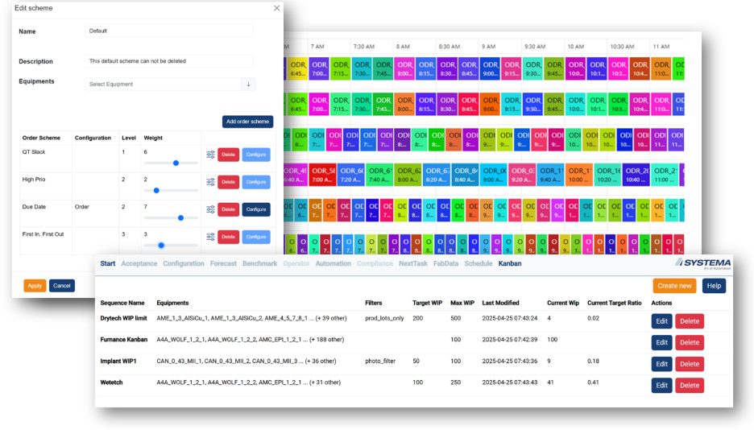Viewport: 754px width, 430px height.
Task: Click Create new Kanban sequence button
Action: 674,286
